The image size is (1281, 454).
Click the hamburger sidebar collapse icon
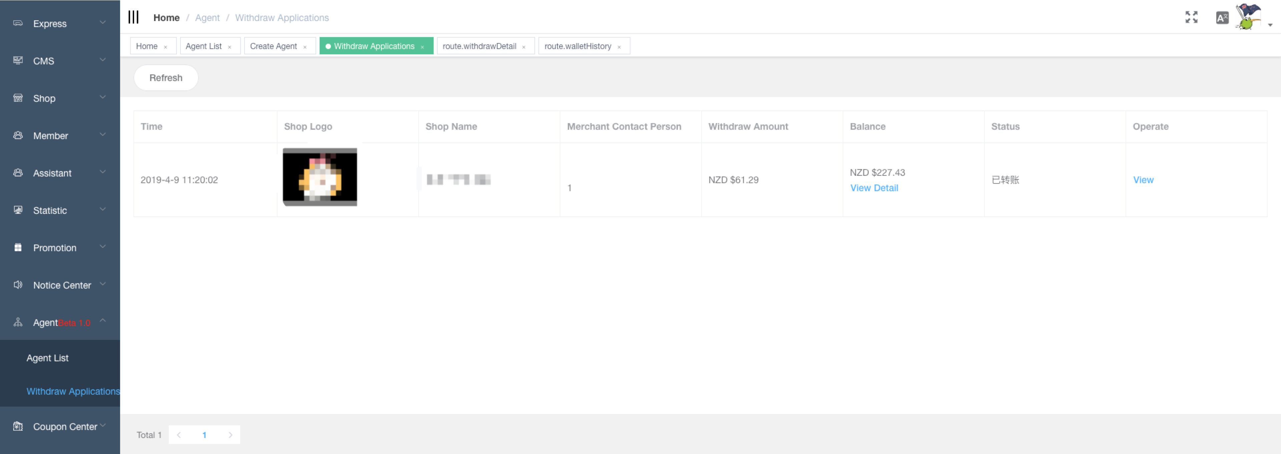[133, 17]
